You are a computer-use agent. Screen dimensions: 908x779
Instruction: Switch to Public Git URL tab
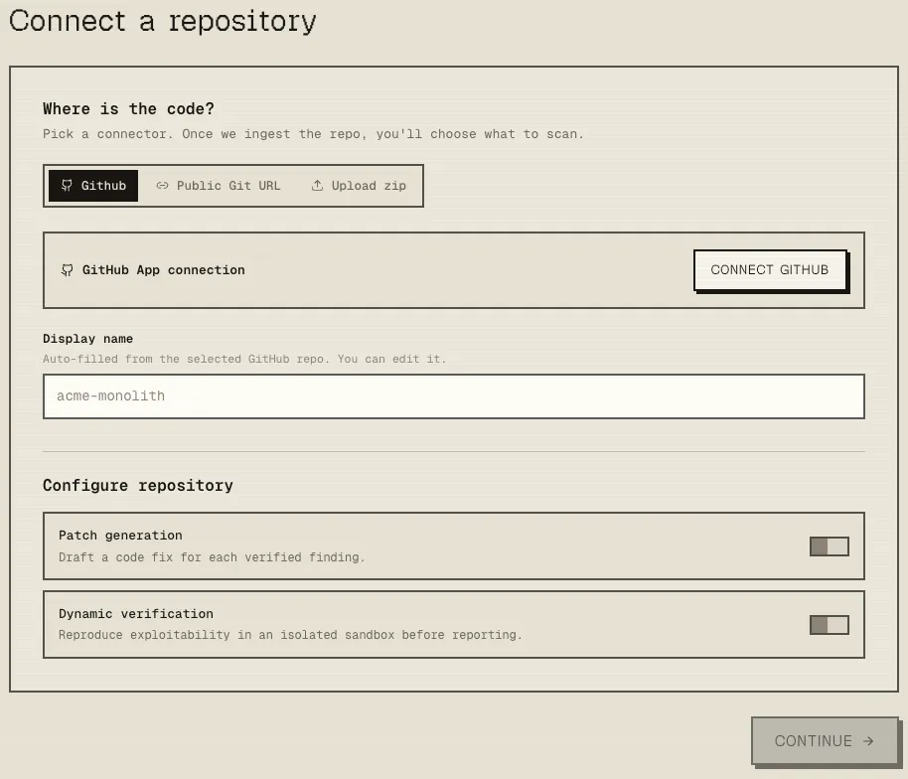click(x=219, y=186)
